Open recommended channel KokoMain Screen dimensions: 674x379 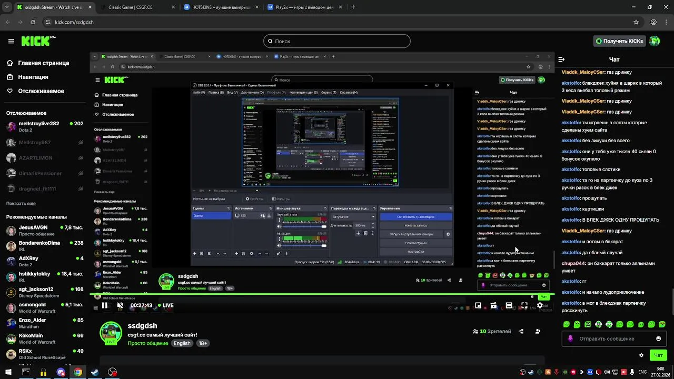click(45, 338)
